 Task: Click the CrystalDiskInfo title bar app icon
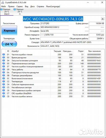pyautogui.click(x=3, y=2)
